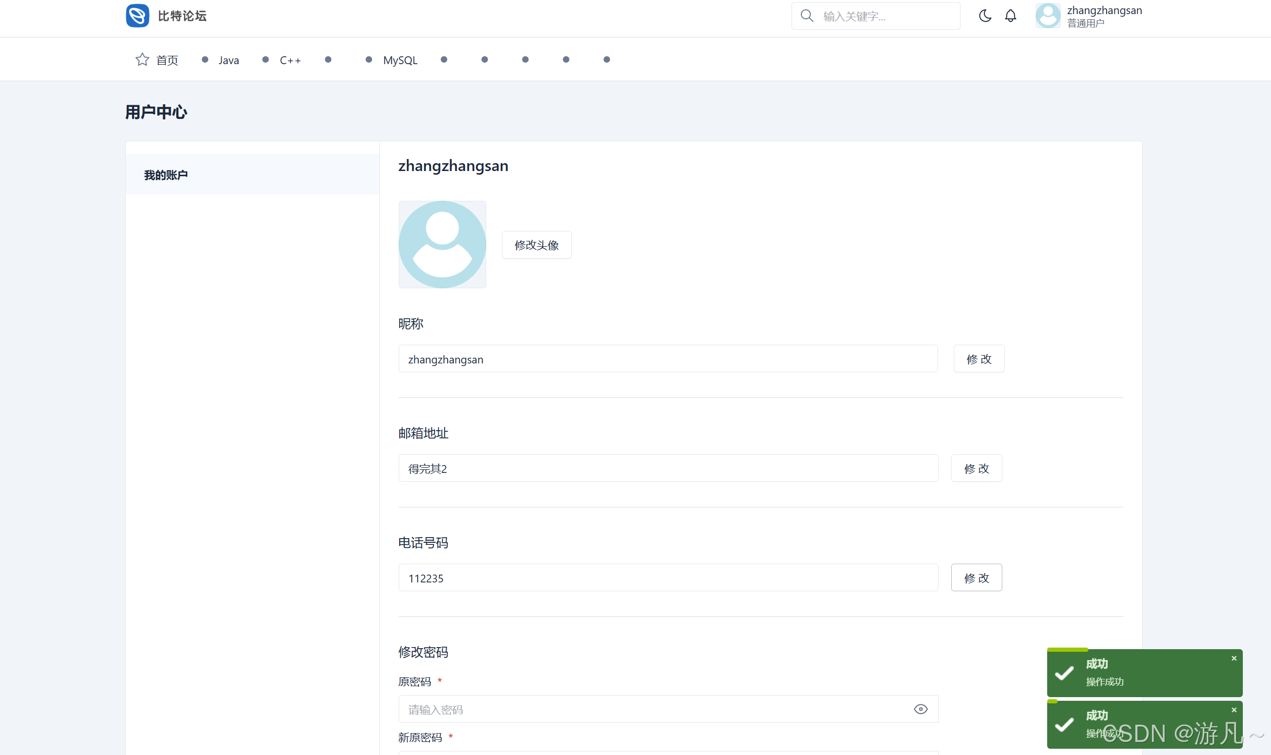Click the star icon next to 首页
Viewport: 1271px width, 755px height.
[142, 60]
